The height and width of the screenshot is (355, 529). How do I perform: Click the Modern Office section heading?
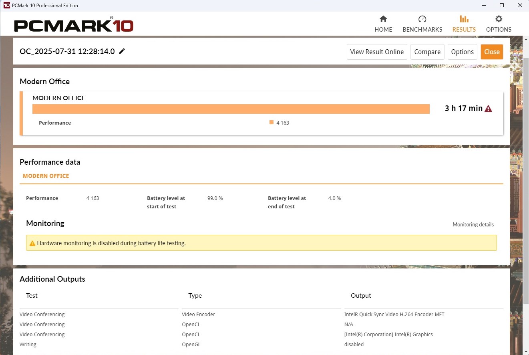point(44,81)
